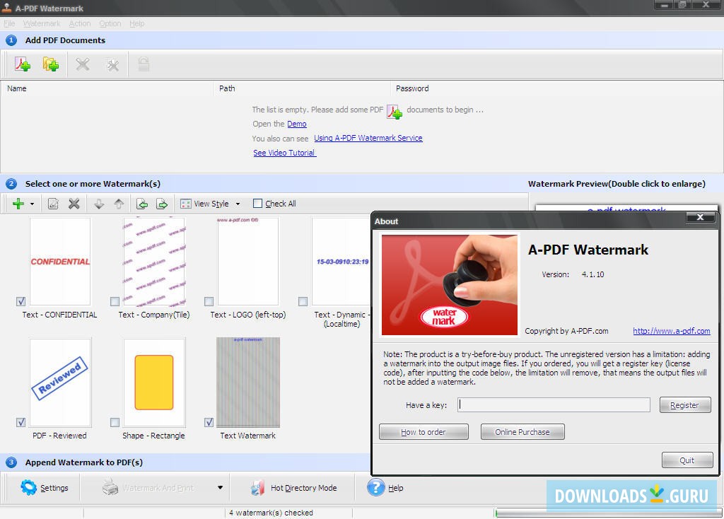Open the Option menu

point(110,23)
